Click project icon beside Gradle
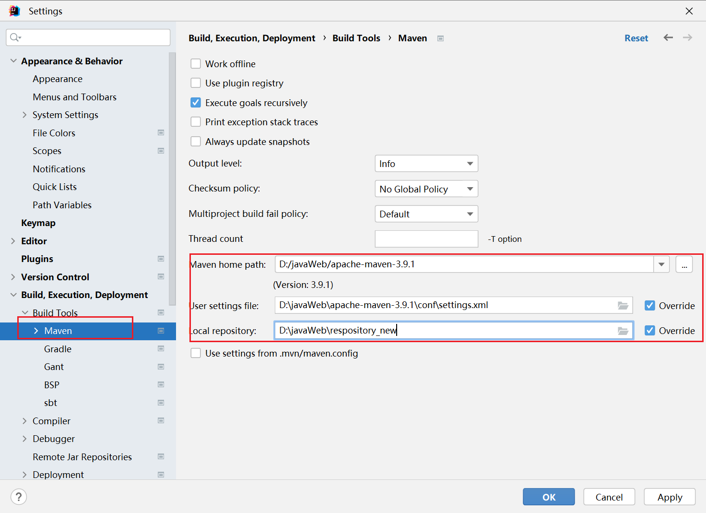706x513 pixels. pyautogui.click(x=161, y=348)
